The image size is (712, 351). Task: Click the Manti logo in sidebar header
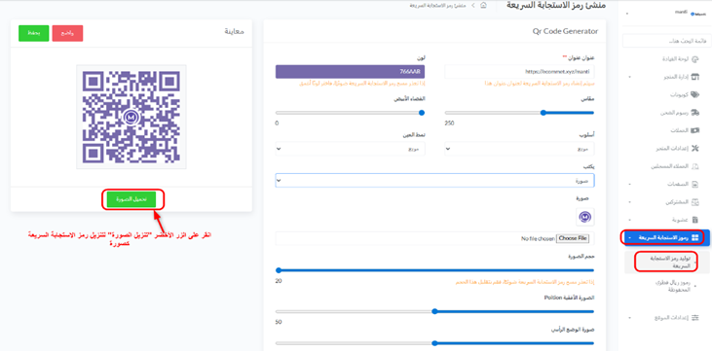pyautogui.click(x=698, y=14)
